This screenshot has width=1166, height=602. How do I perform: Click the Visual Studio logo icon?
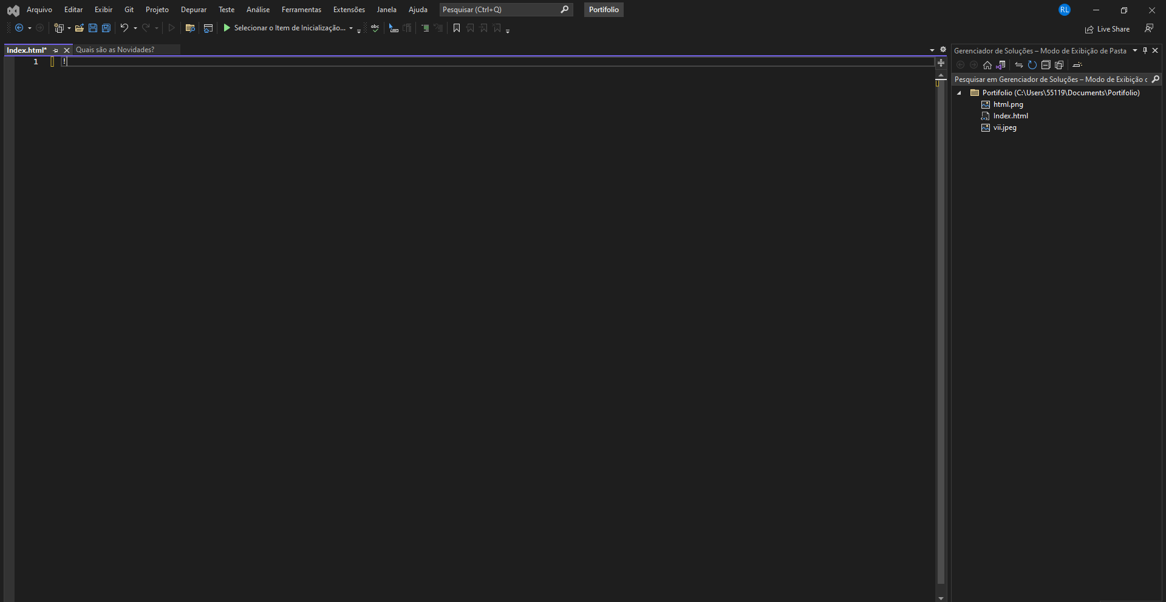[x=13, y=10]
